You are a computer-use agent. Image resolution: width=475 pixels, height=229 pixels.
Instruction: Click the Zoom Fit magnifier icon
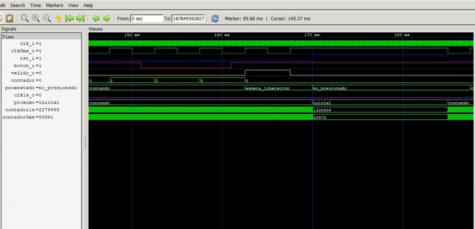click(24, 19)
